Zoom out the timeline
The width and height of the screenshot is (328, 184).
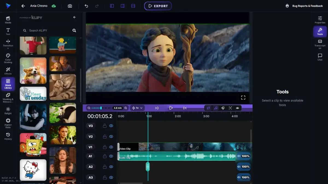tap(89, 108)
